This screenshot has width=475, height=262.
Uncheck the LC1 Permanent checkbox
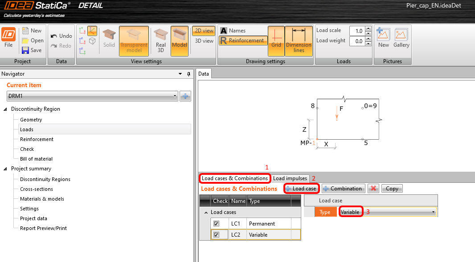tap(217, 224)
